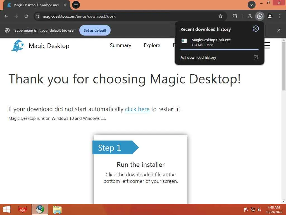This screenshot has height=215, width=286.
Task: Click the scrollbar down arrow
Action: tap(284, 201)
